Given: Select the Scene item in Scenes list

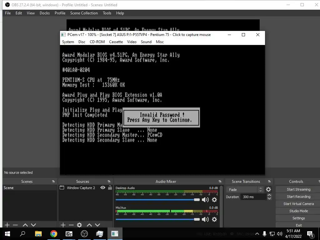Looking at the screenshot, I should [x=30, y=188].
